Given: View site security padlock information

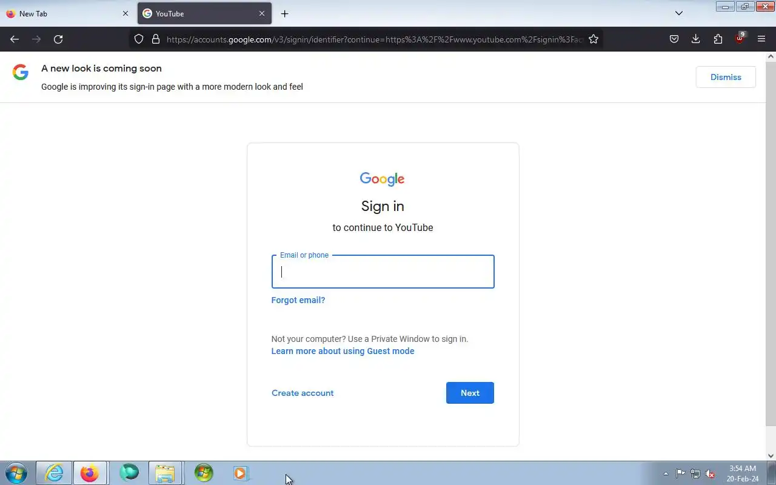Looking at the screenshot, I should [x=156, y=39].
